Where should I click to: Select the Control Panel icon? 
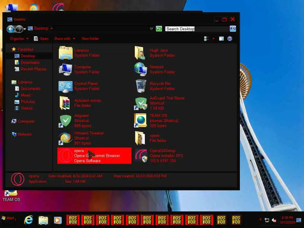pyautogui.click(x=66, y=86)
